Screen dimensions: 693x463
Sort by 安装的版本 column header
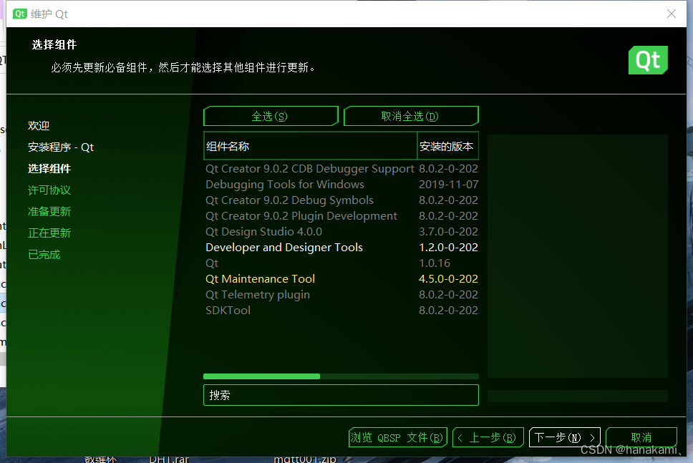click(x=447, y=146)
